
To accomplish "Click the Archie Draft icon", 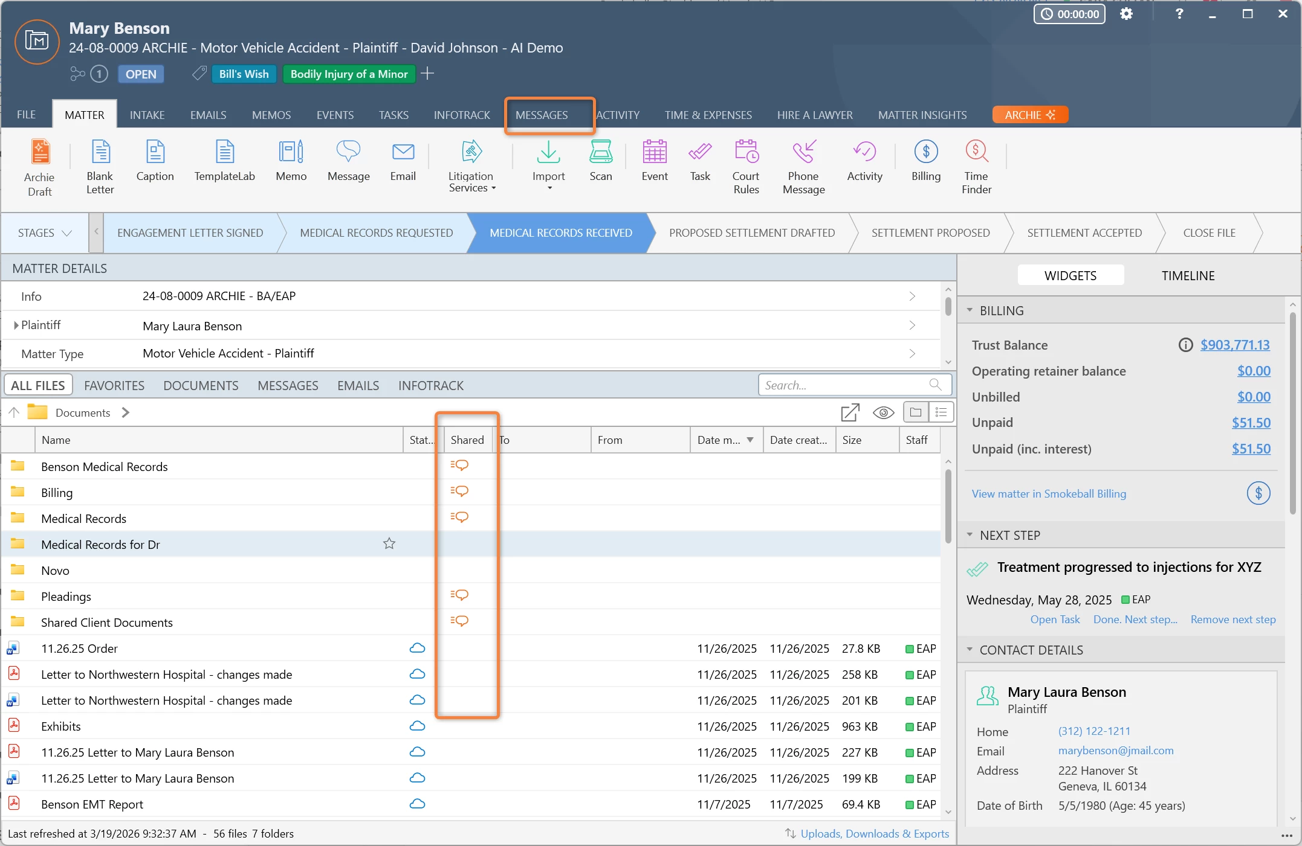I will pos(40,153).
